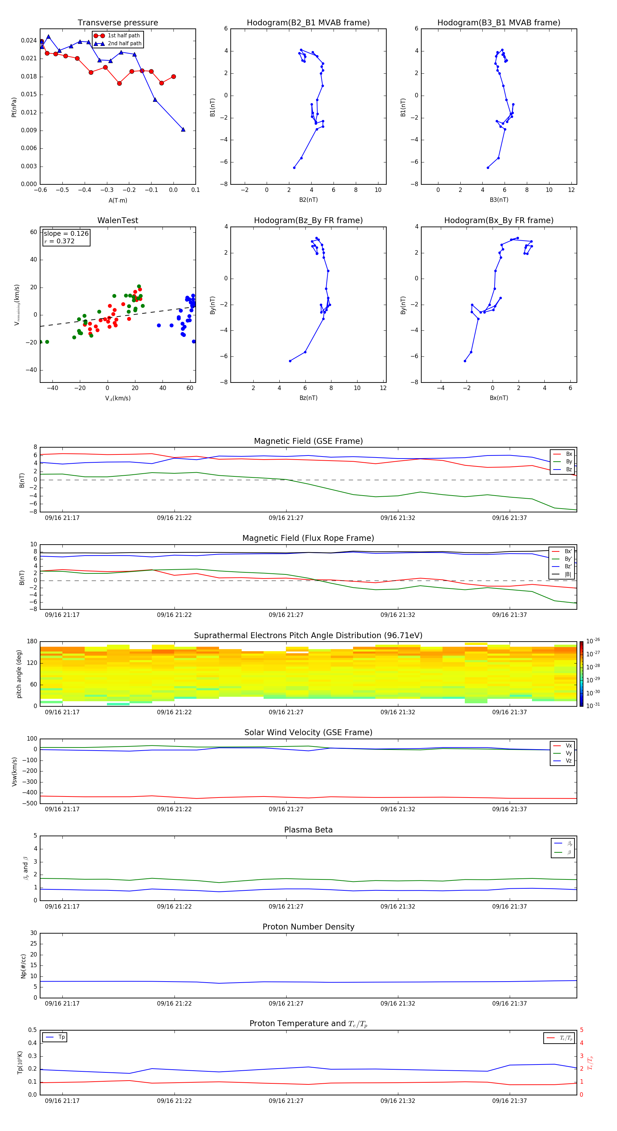Click the Bz' entry in the Flux Rope legend

click(x=562, y=567)
